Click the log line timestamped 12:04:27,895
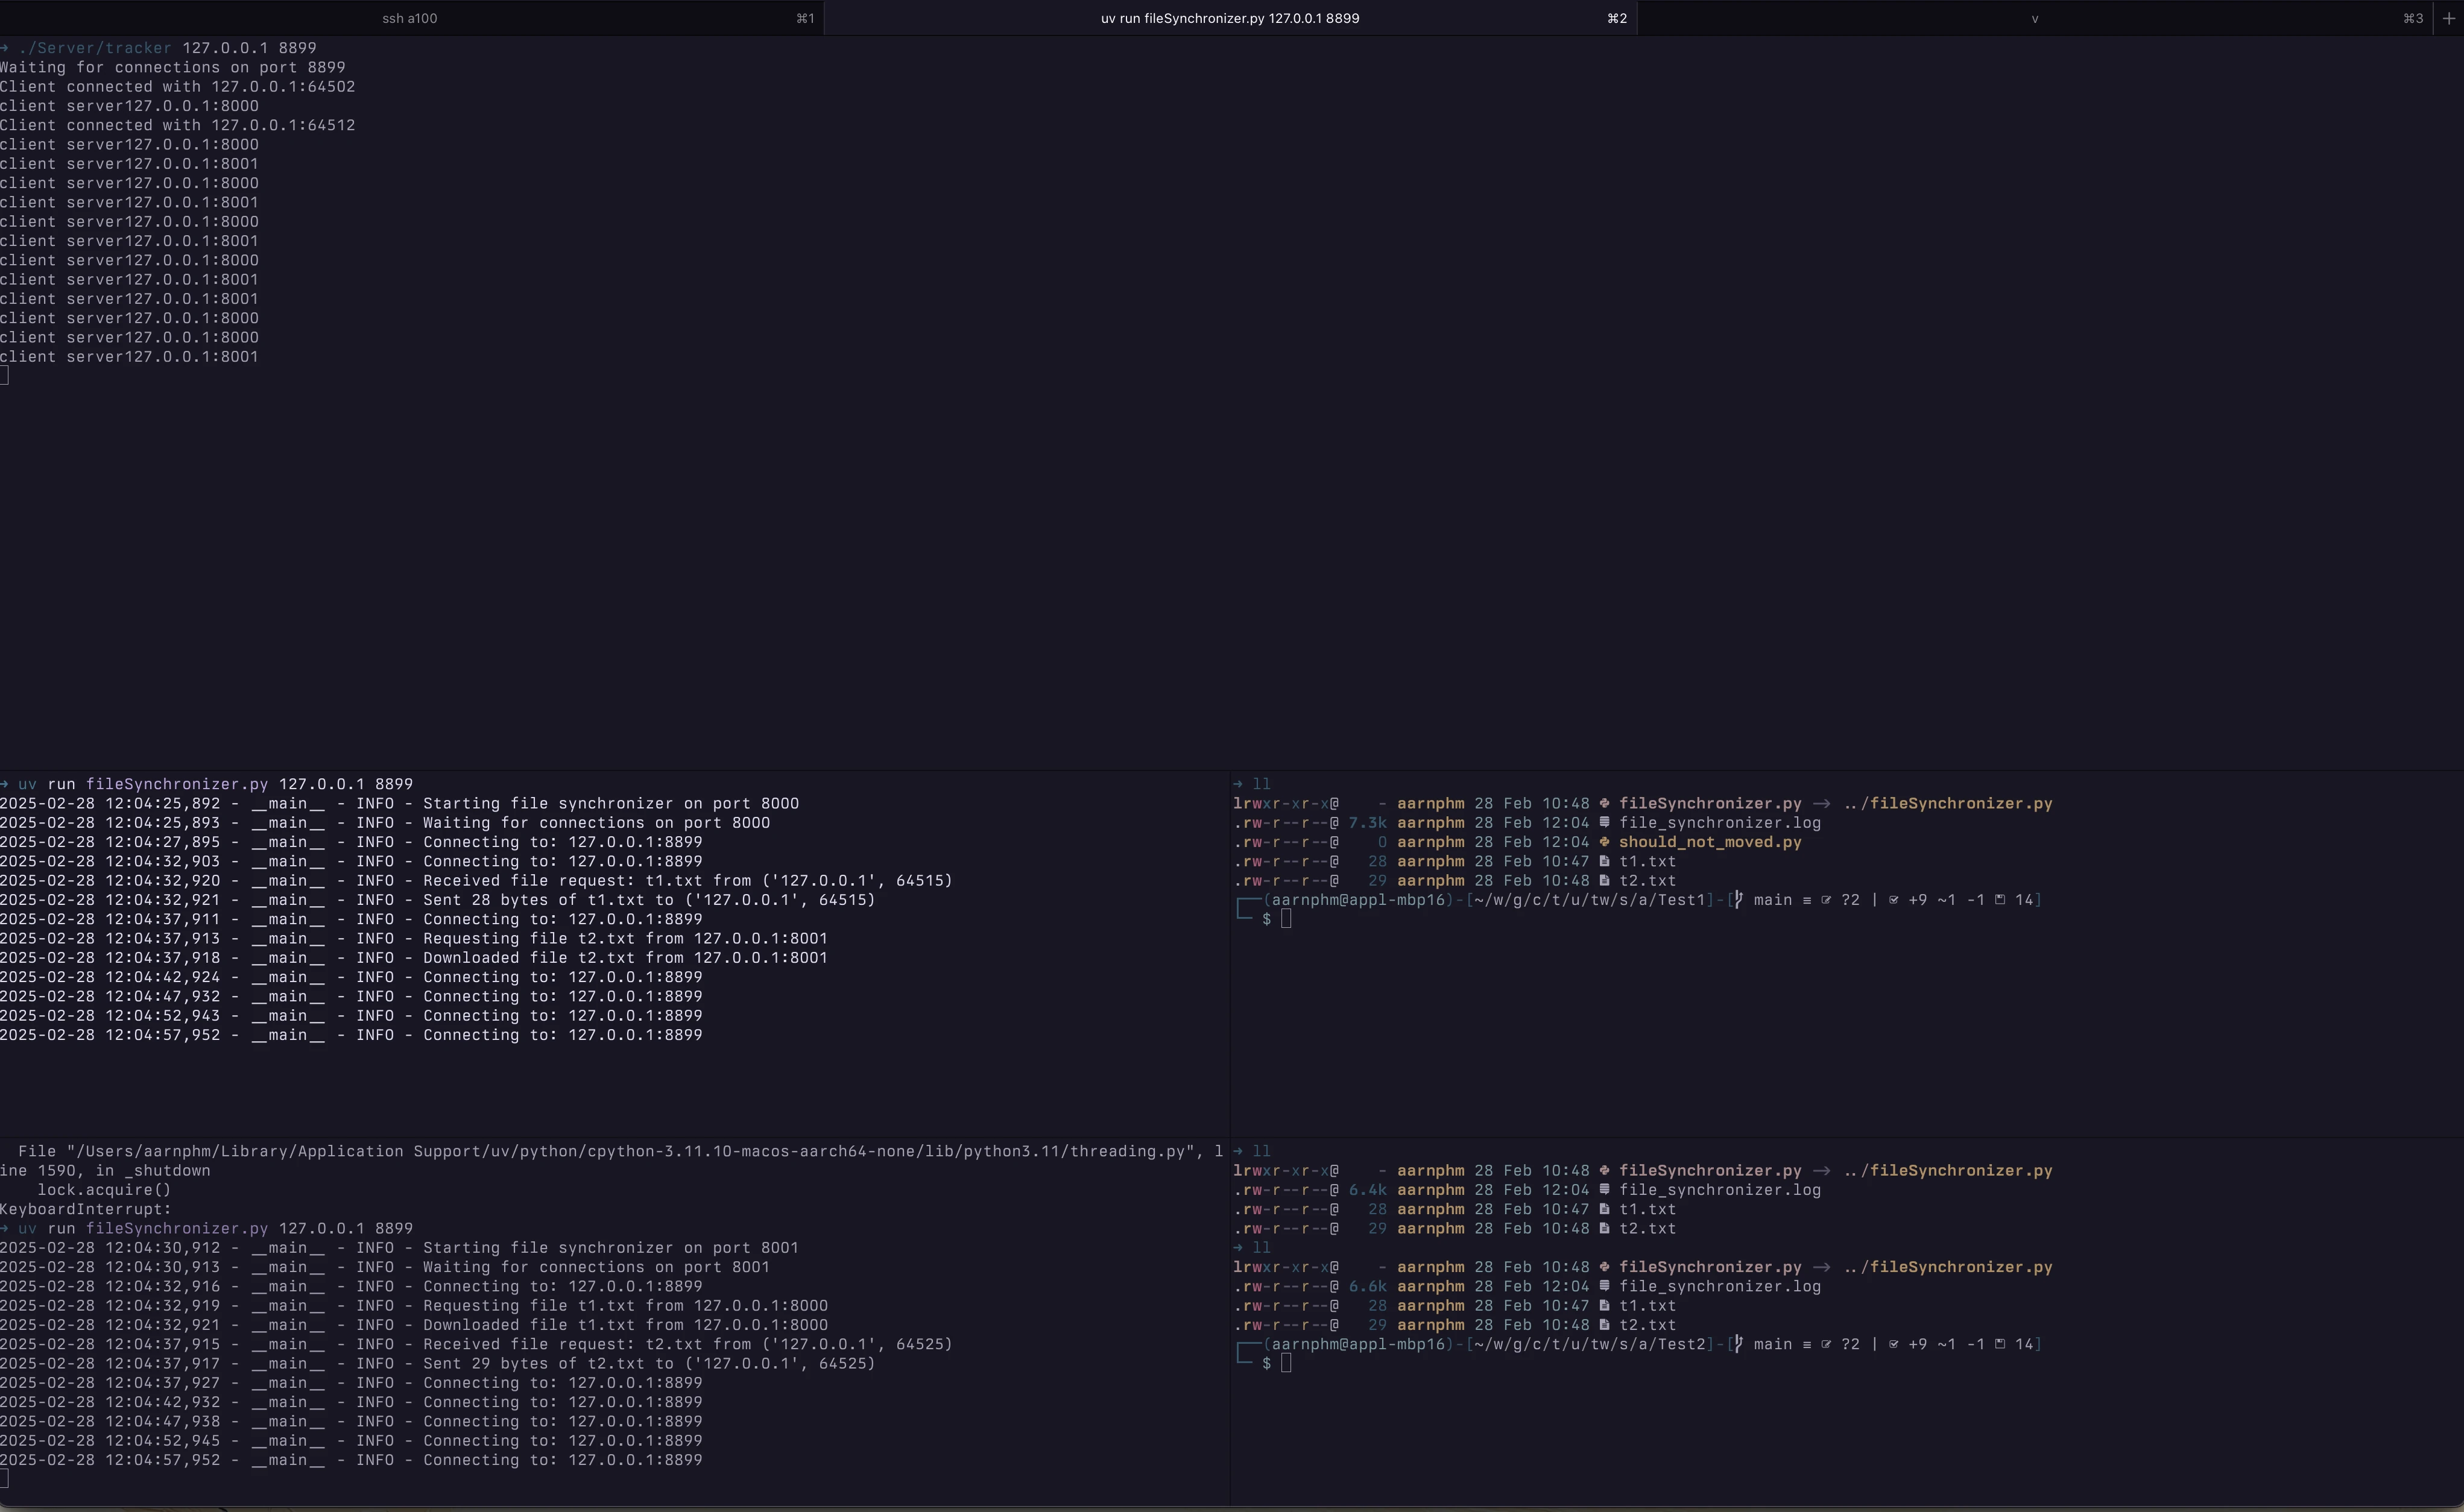The height and width of the screenshot is (1512, 2464). [351, 842]
